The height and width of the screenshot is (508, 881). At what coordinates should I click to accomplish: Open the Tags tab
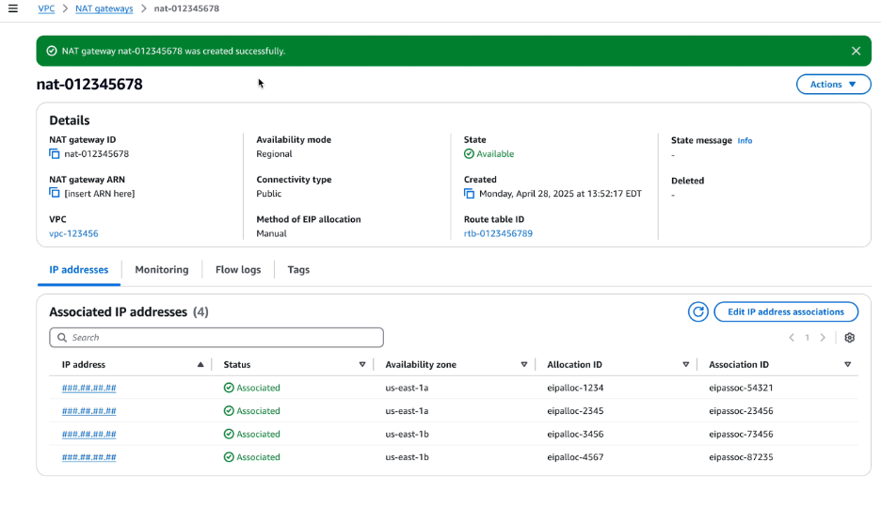[298, 270]
